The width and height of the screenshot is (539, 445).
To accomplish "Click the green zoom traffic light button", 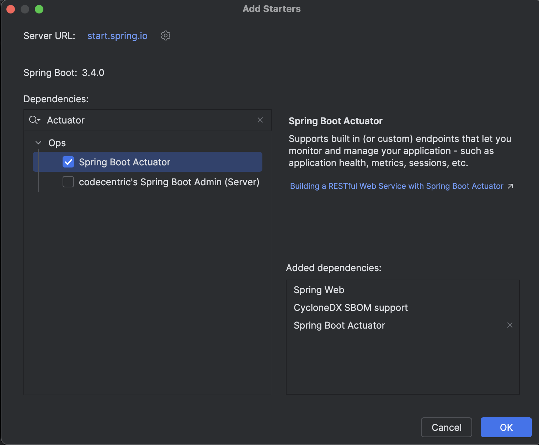I will pos(39,9).
